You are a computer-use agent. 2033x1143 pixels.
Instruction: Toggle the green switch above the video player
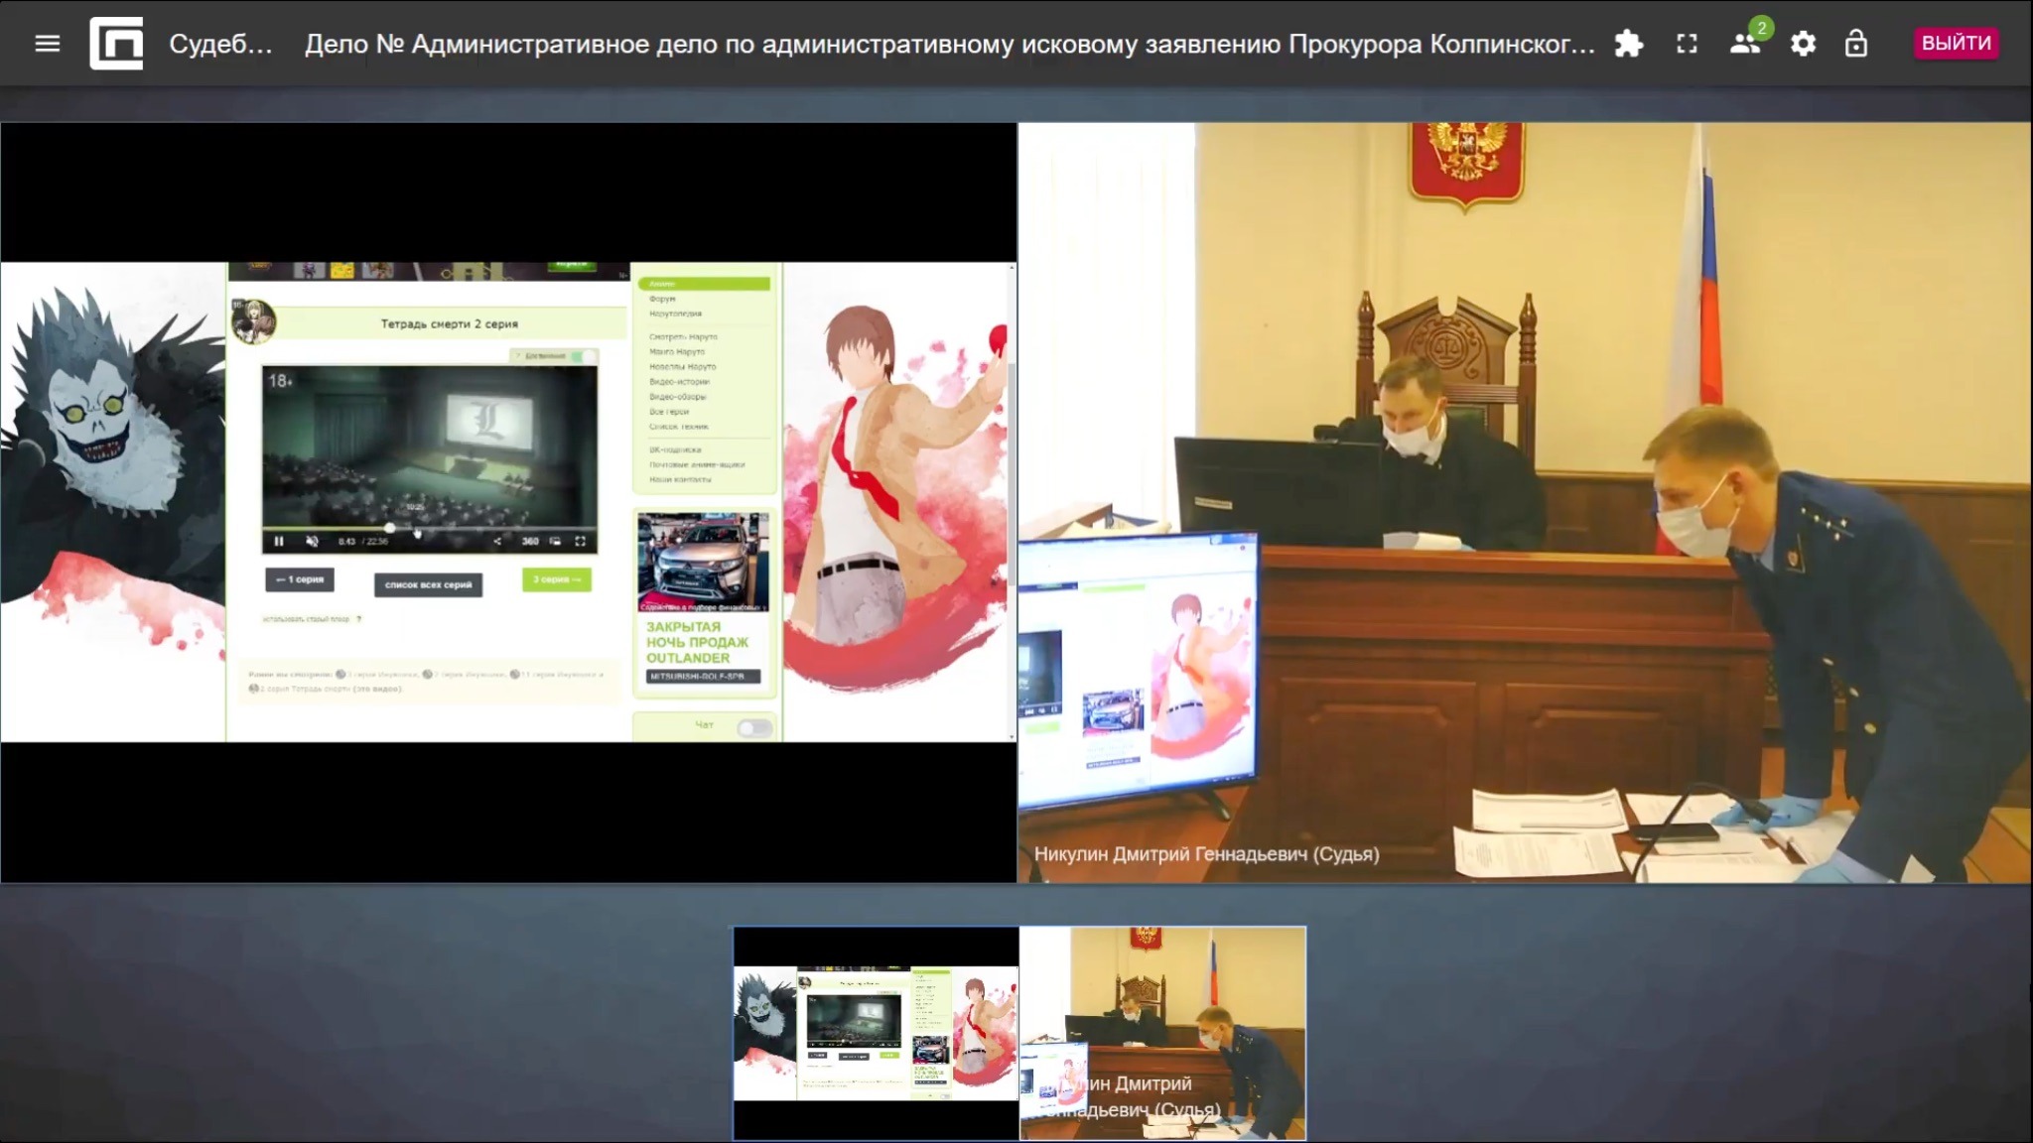click(x=583, y=355)
